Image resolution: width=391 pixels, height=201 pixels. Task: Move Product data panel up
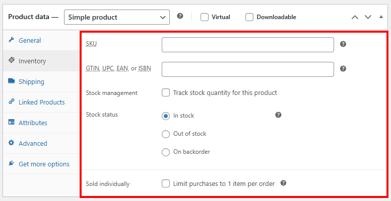pyautogui.click(x=355, y=17)
